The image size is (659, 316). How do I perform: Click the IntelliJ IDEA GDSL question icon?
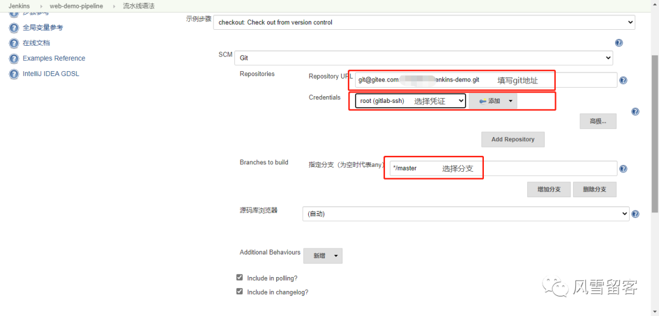pyautogui.click(x=14, y=74)
